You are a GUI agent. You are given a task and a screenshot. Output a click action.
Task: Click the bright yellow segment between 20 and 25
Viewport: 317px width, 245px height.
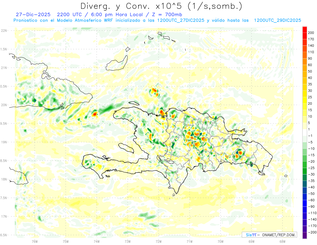click(x=305, y=100)
